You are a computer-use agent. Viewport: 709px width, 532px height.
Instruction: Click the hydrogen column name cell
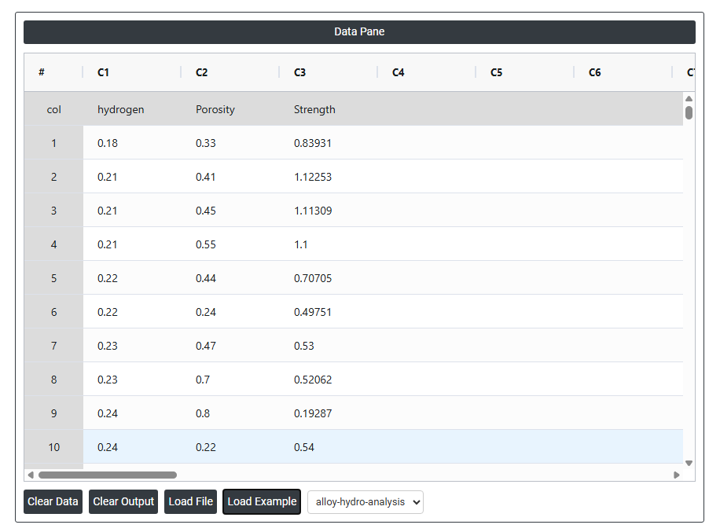[x=131, y=109]
